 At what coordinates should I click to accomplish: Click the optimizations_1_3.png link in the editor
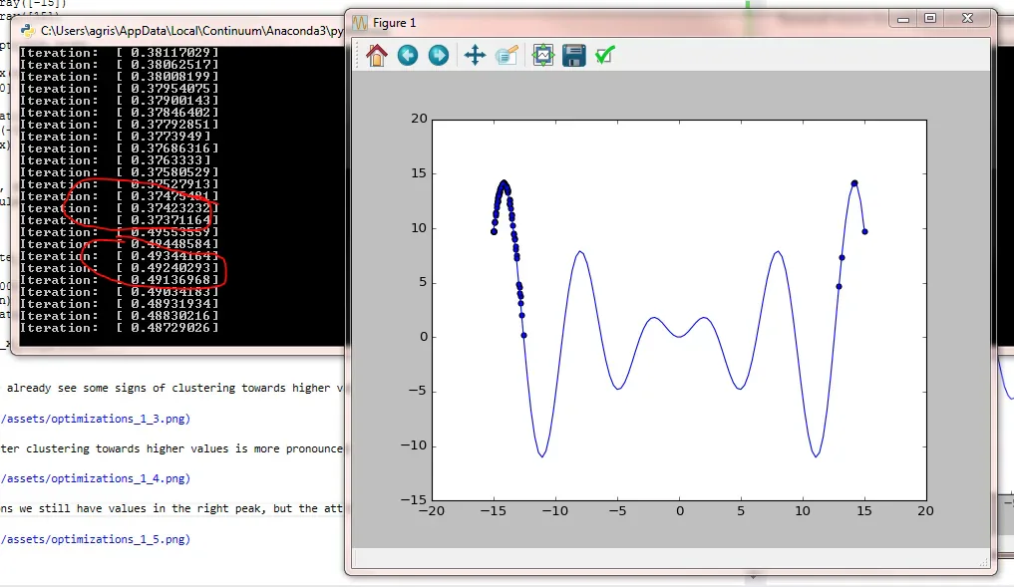click(95, 419)
